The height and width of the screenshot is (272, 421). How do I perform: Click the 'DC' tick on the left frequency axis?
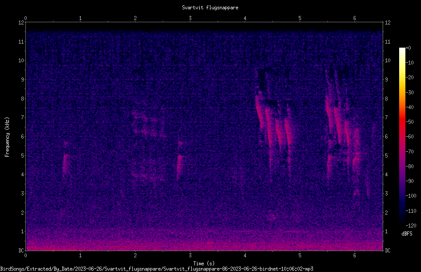[x=21, y=251]
